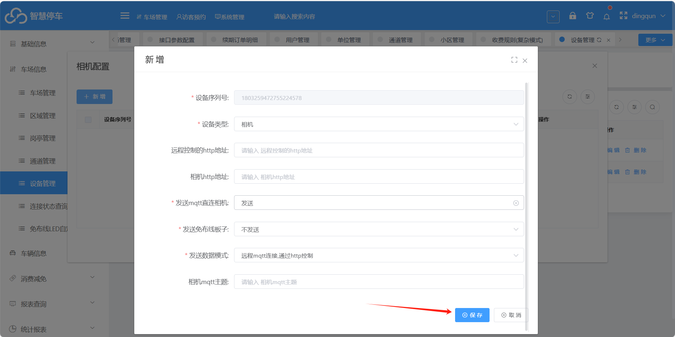Viewport: 675px width, 337px height.
Task: Click the 相机mqtt主题 input field
Action: pyautogui.click(x=379, y=282)
